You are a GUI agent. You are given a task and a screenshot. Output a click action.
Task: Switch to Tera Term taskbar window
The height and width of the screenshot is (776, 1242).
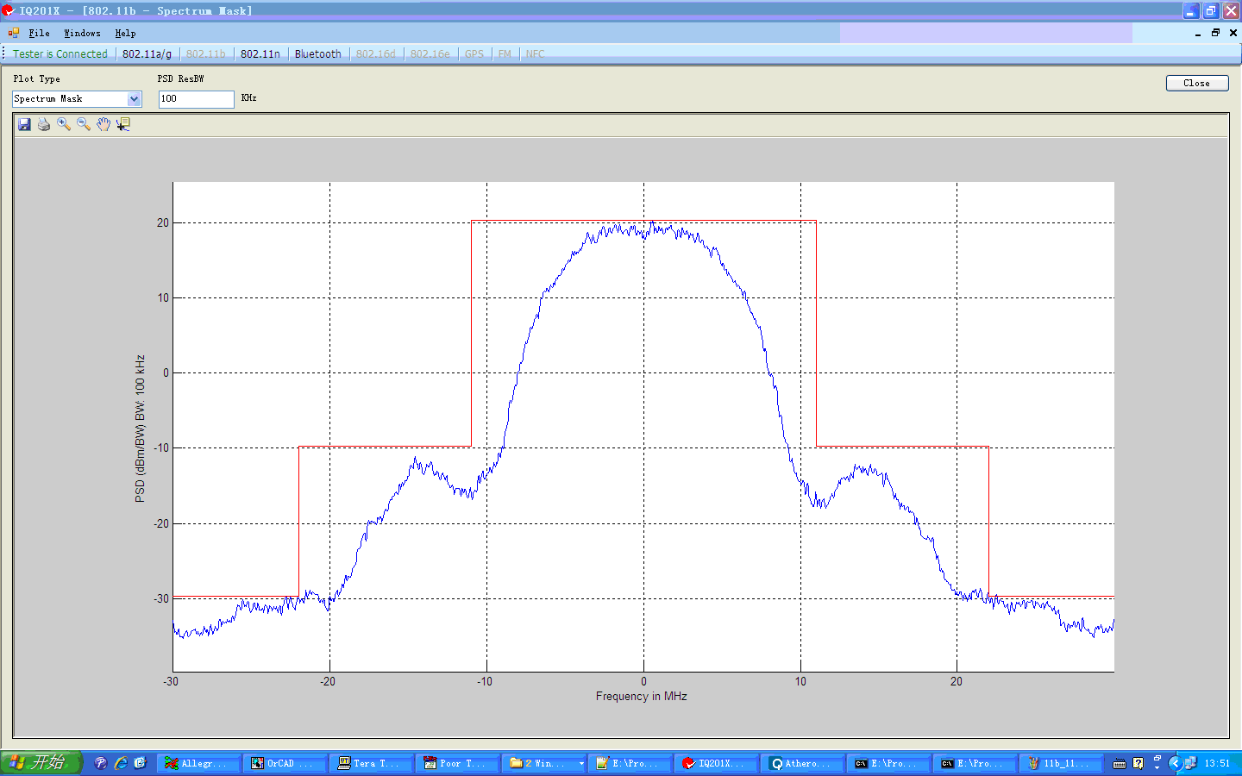(x=372, y=763)
